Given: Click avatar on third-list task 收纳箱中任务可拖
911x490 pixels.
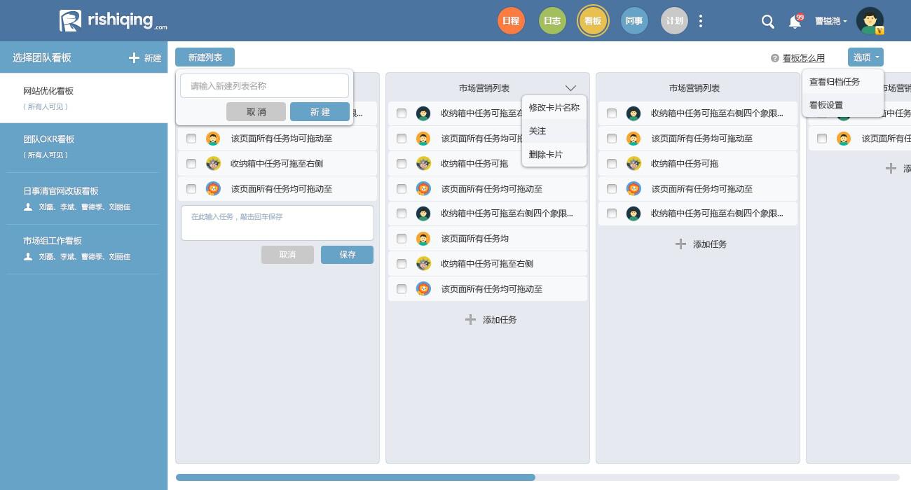Looking at the screenshot, I should [x=633, y=164].
